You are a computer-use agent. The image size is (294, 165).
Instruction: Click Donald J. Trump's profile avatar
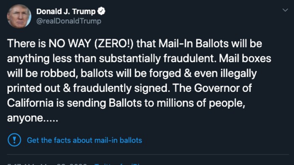[x=19, y=16]
